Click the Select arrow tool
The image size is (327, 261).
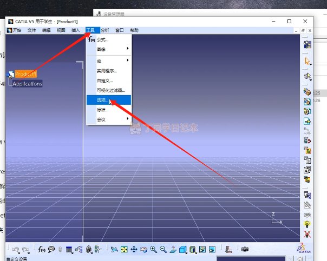tap(307, 62)
